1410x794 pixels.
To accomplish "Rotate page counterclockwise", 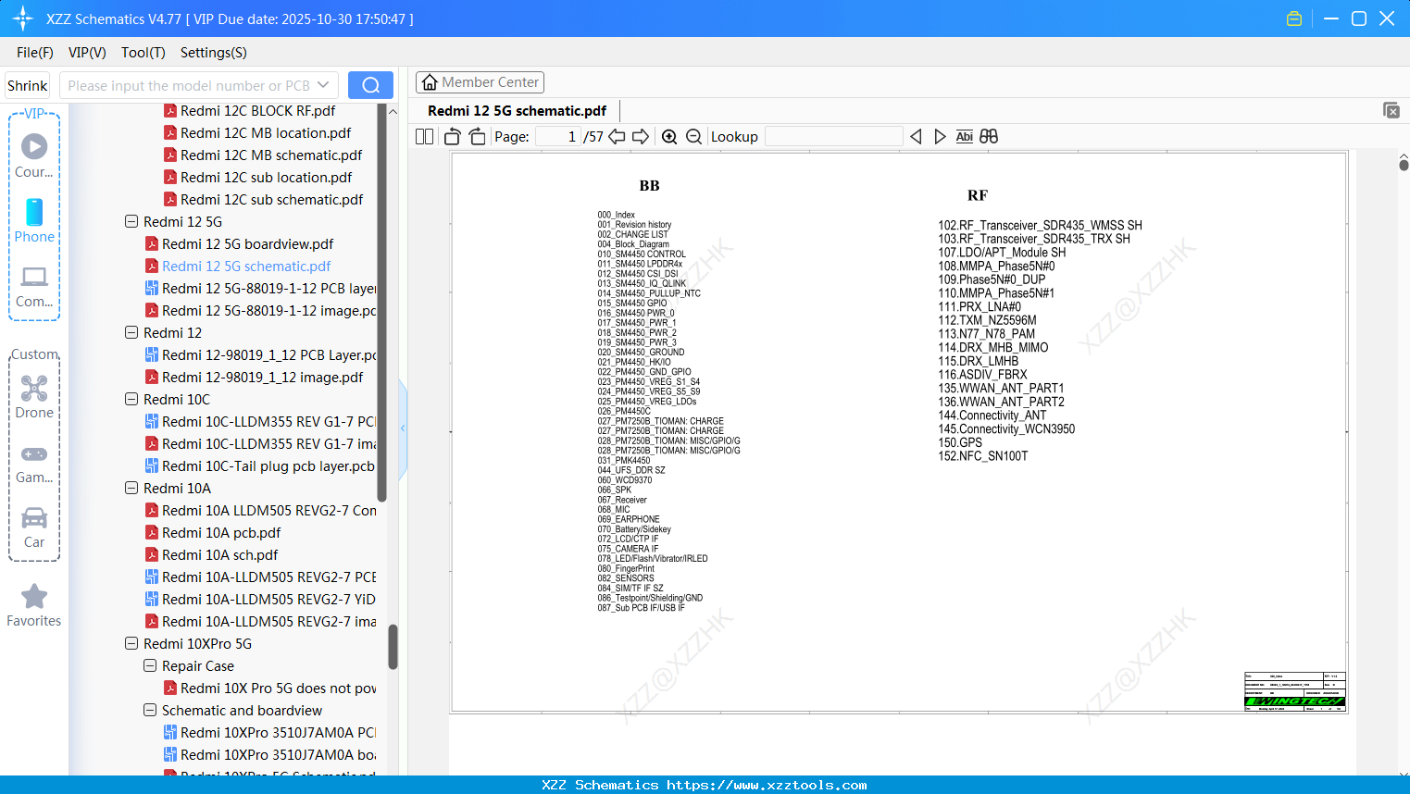I will click(453, 137).
